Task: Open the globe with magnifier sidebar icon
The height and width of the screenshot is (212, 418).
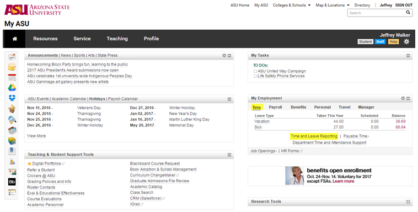Action: tap(12, 120)
